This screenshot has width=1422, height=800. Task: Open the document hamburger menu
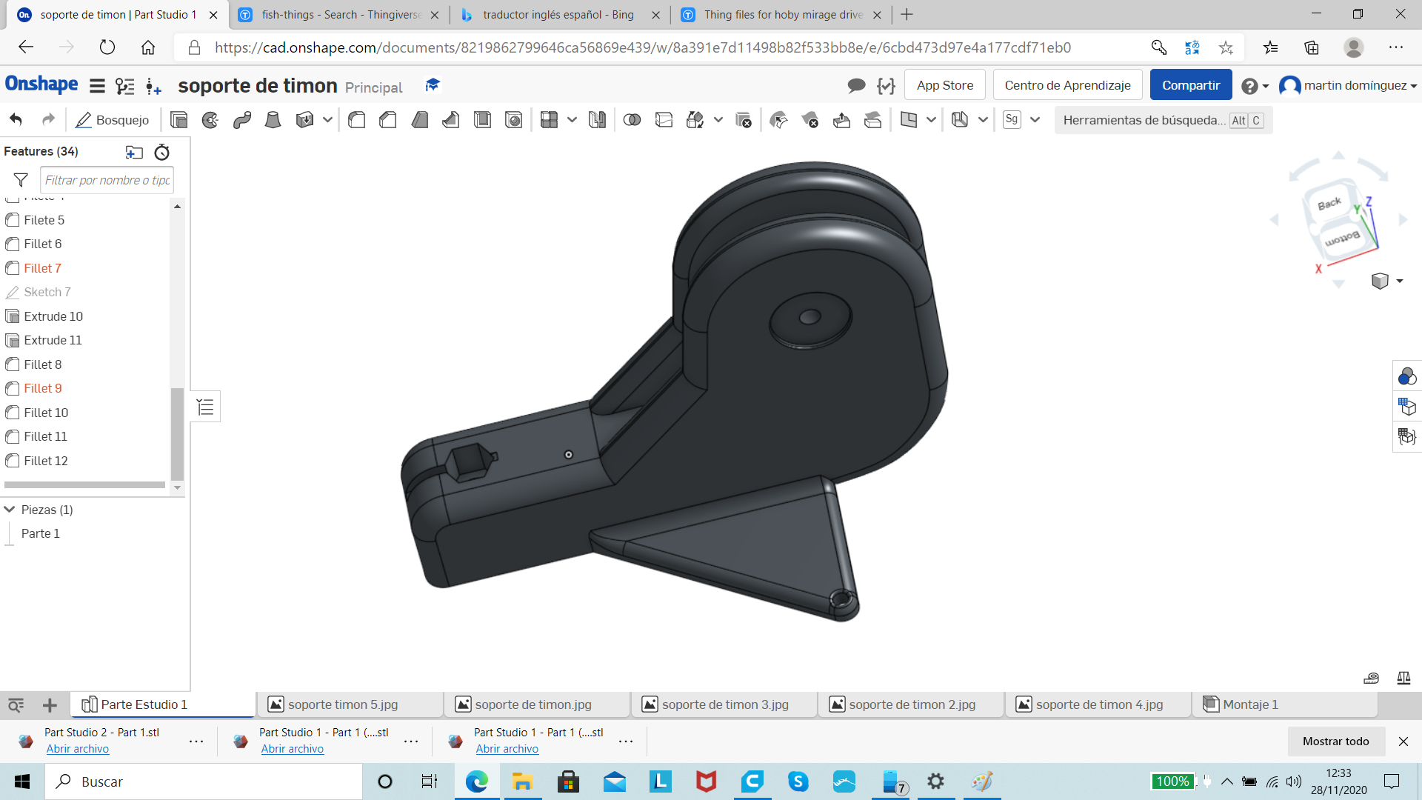pos(97,86)
